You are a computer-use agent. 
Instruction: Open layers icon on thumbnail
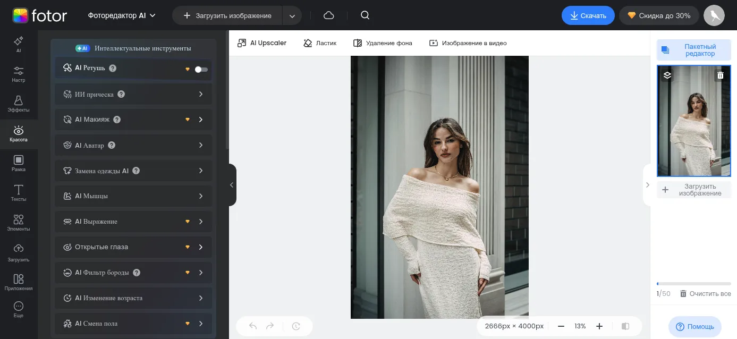coord(667,75)
